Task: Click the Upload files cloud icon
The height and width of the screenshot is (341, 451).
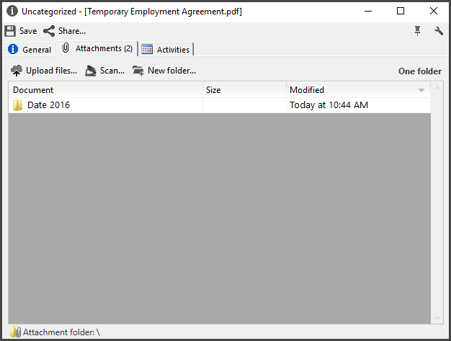Action: point(17,71)
